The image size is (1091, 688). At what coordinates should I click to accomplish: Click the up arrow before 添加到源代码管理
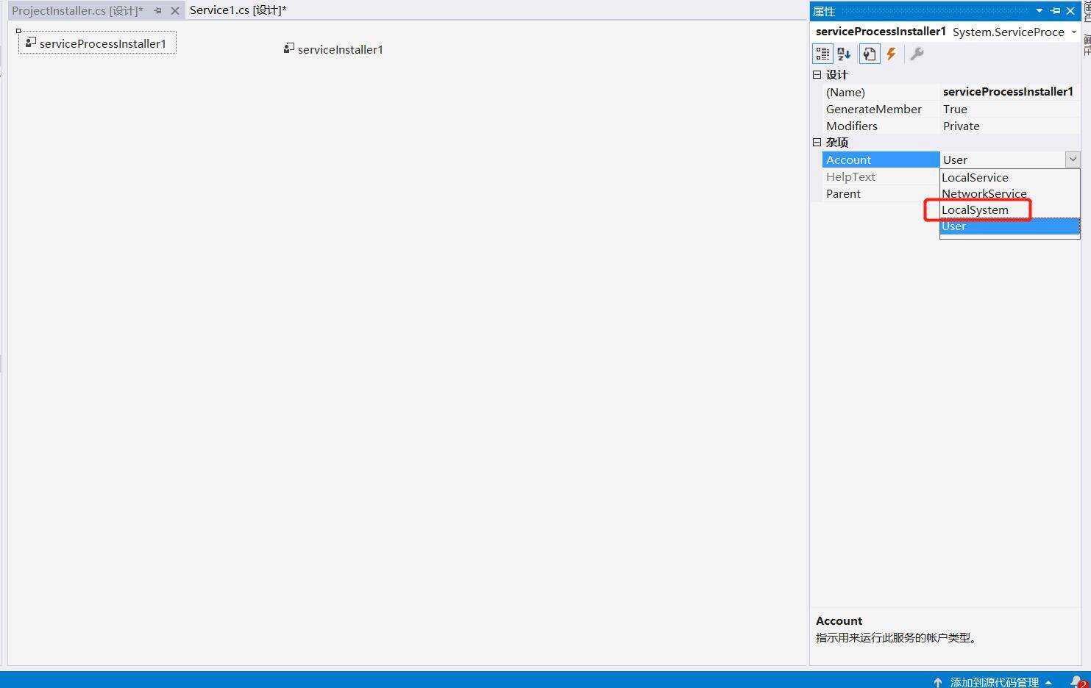tap(938, 682)
